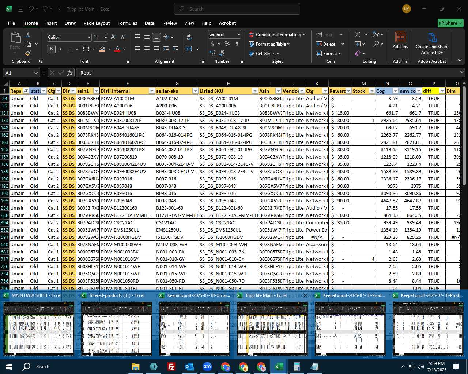Apply the Borders icon

click(x=86, y=49)
